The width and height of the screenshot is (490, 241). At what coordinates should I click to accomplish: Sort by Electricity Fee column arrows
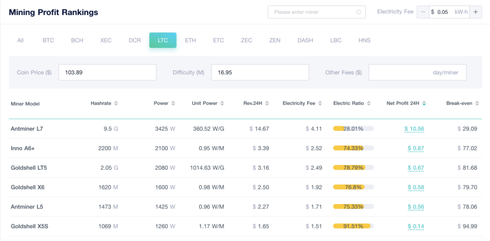click(320, 103)
